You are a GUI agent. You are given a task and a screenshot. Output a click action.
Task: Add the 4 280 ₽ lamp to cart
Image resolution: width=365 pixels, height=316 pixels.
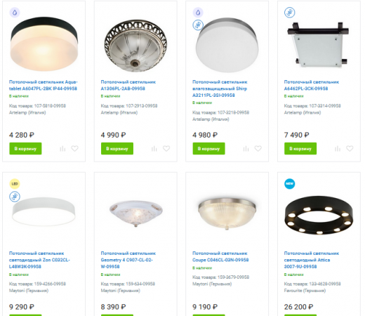(x=25, y=149)
